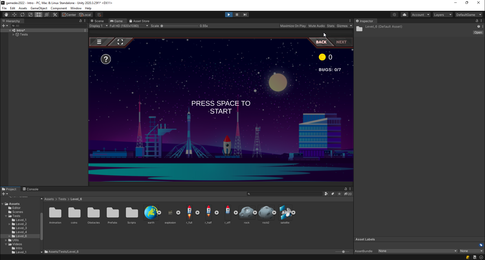485x260 pixels.
Task: Toggle the Stats overlay
Action: [331, 26]
